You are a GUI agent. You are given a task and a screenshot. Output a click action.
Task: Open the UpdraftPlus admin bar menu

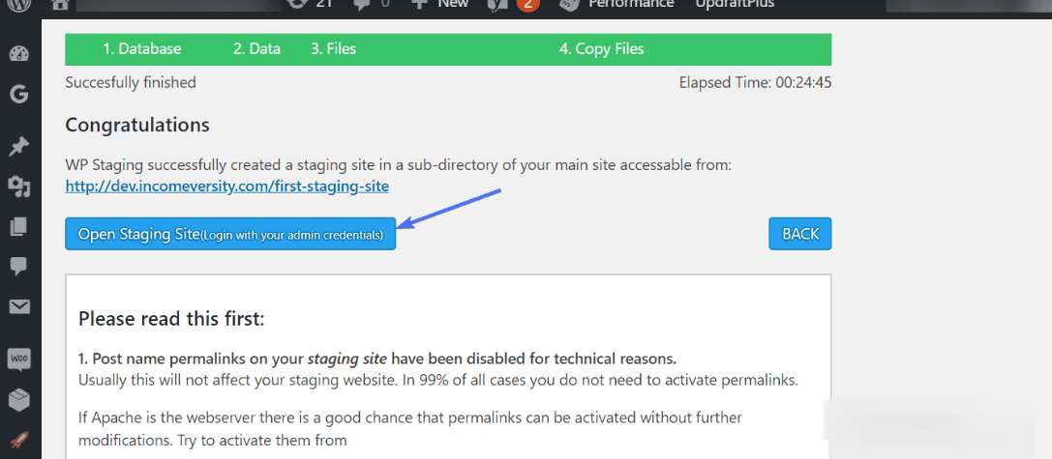735,5
